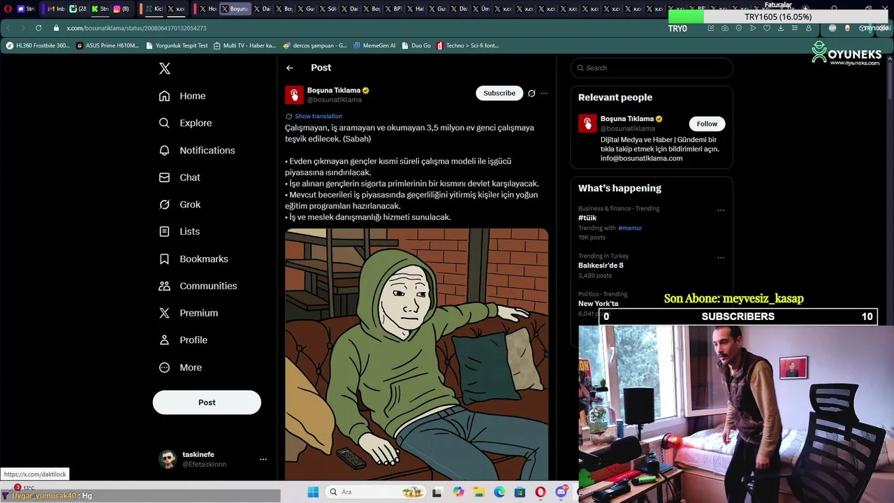The image size is (894, 503).
Task: Open ASUS Prime H610M bookmark
Action: click(x=108, y=45)
